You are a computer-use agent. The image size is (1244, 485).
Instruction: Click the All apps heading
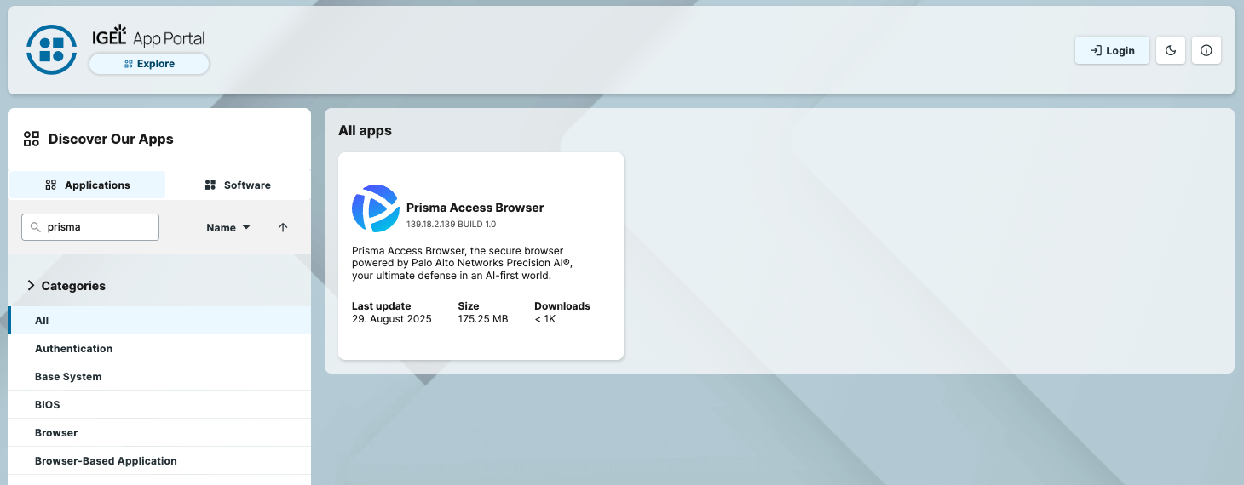pos(365,130)
